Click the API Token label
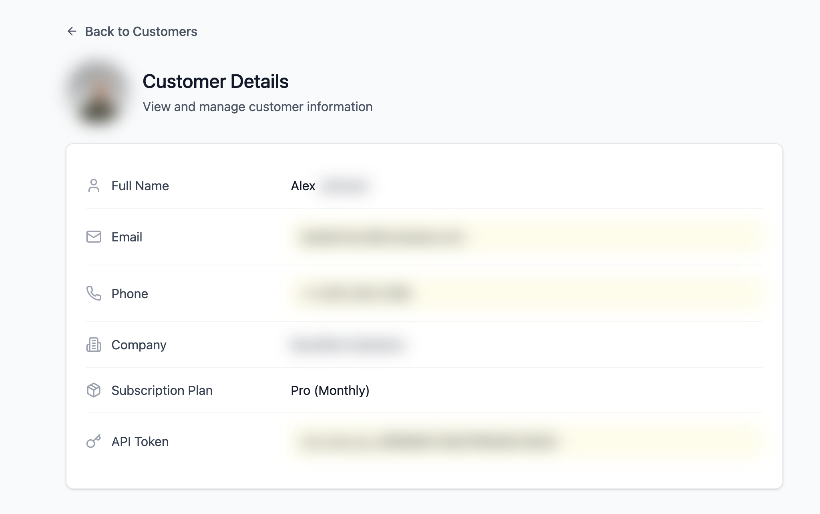The image size is (820, 514). click(x=140, y=441)
